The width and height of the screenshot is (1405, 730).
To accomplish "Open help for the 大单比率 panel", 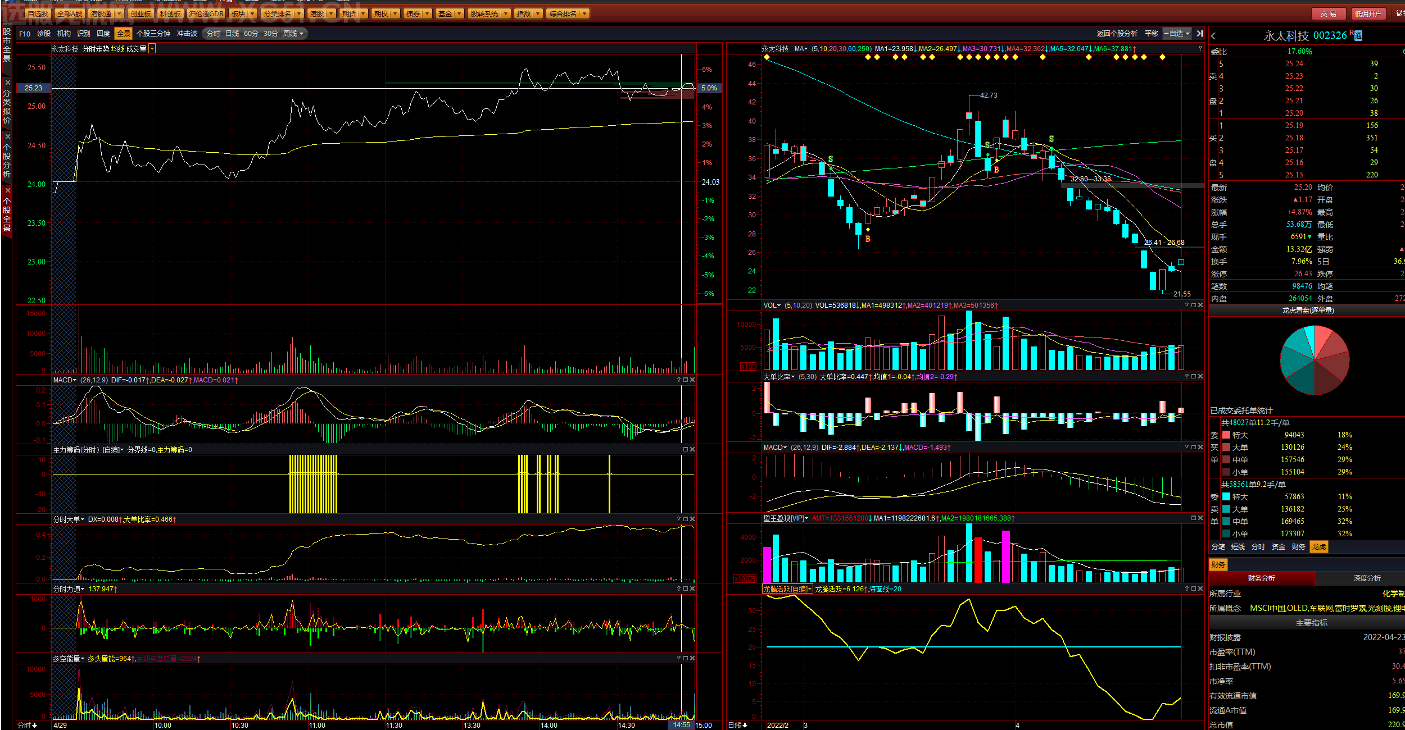I will (x=1187, y=377).
